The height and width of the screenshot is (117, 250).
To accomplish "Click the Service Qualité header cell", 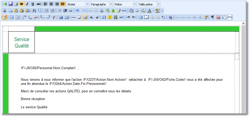I will 22,43.
